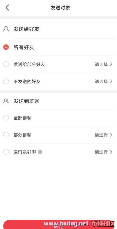This screenshot has width=117, height=229.
Task: Select the 通讯录群聊 radio button
Action: click(6, 152)
